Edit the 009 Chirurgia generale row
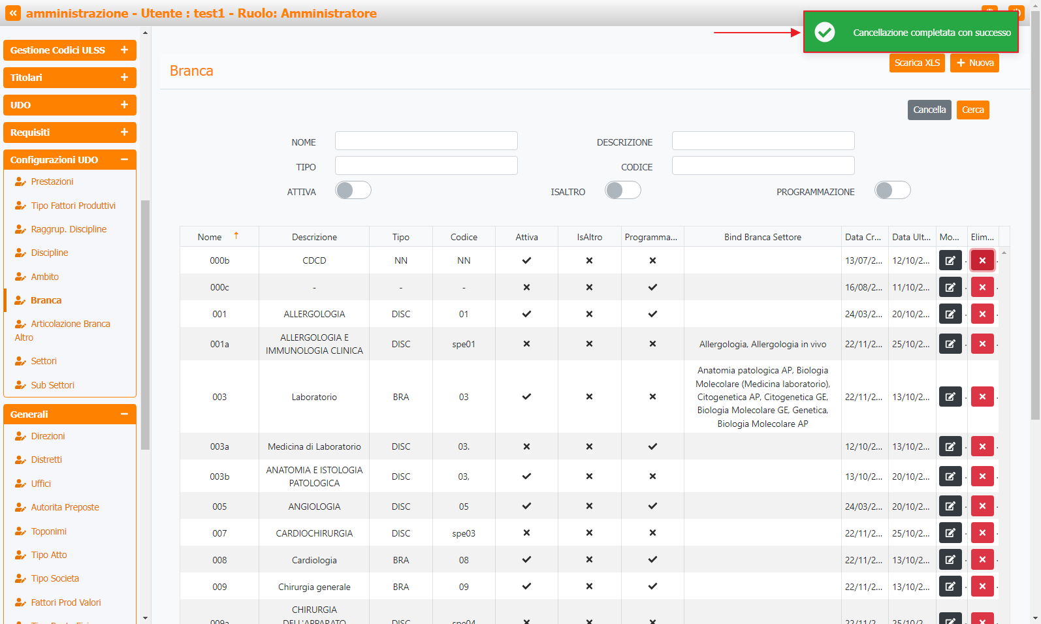1041x624 pixels. click(x=950, y=587)
